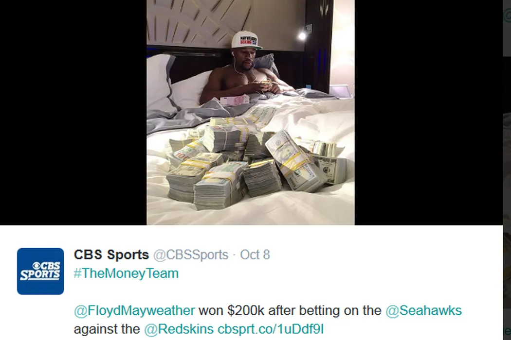
Task: Click the black area right of the photo
Action: (x=429, y=112)
